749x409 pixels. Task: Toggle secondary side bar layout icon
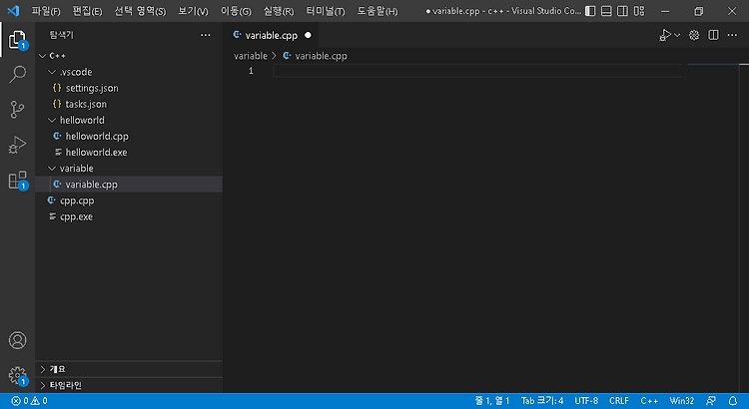coord(622,11)
